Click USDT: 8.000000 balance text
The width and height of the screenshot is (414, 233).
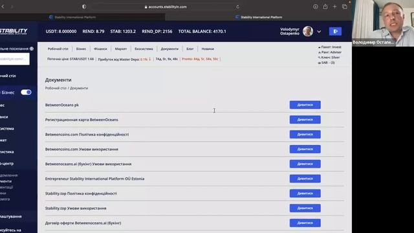61,32
